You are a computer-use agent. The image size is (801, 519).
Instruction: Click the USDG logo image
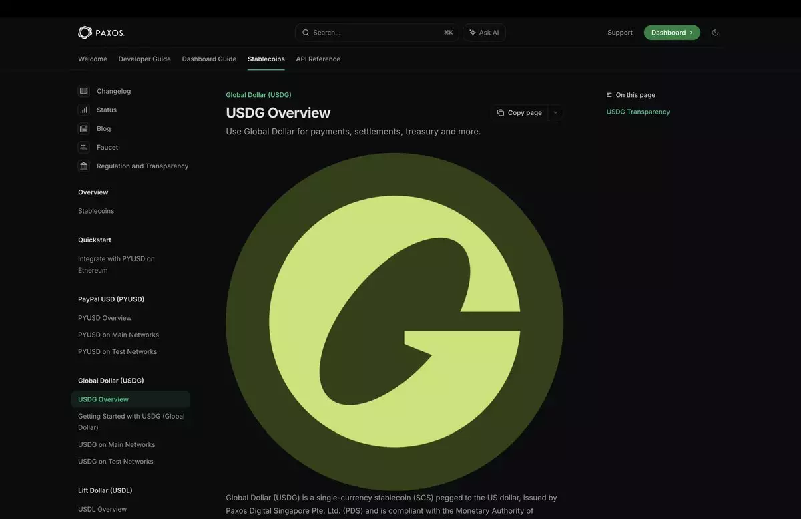point(394,322)
